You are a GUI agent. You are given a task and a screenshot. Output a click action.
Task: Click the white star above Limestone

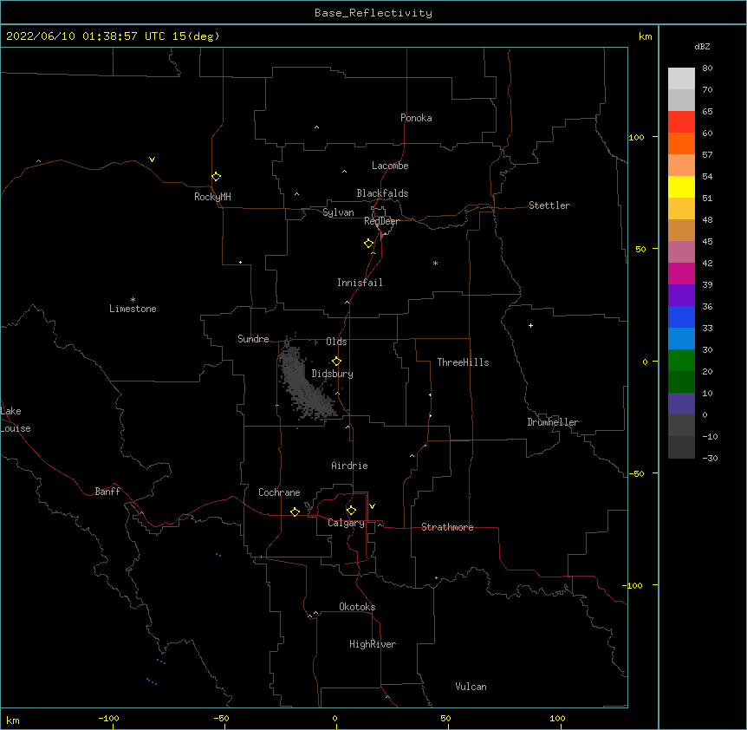click(x=133, y=300)
